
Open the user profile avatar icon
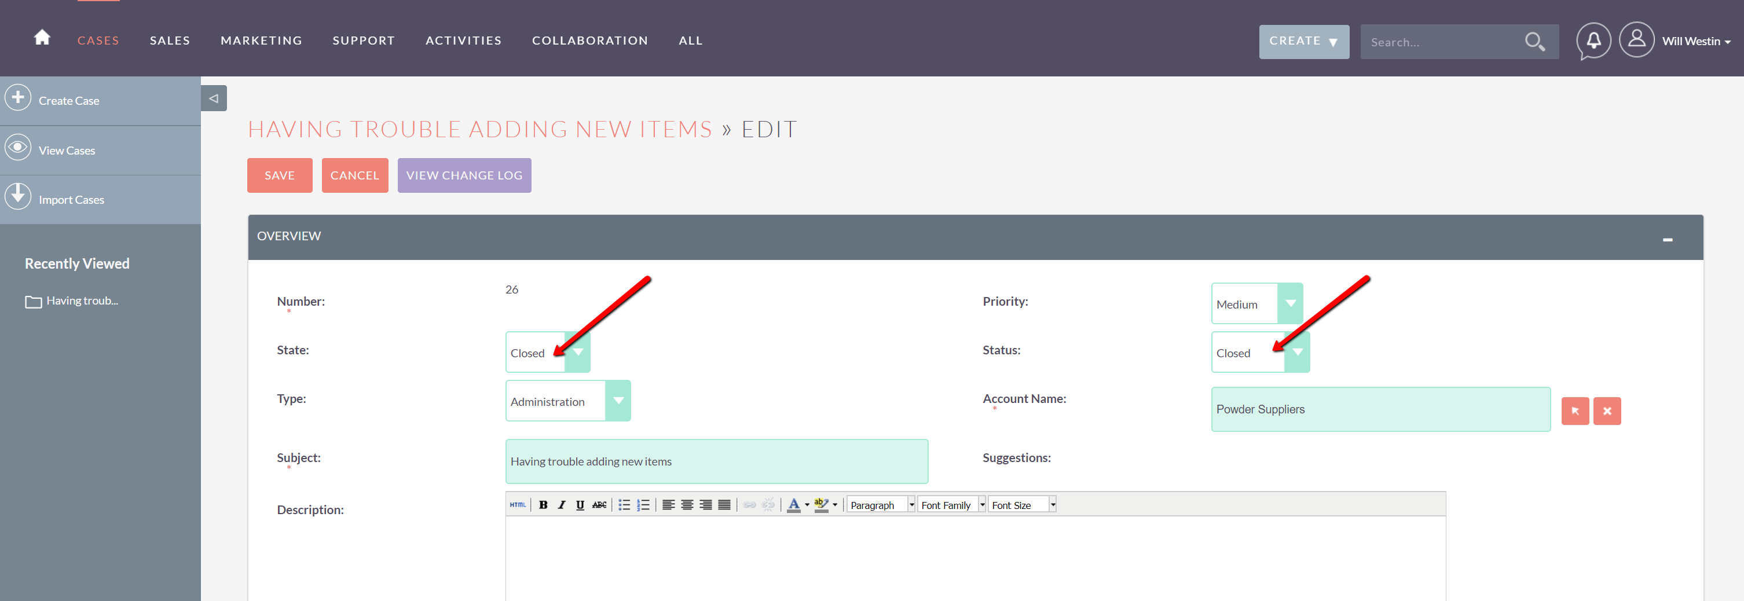[1636, 40]
